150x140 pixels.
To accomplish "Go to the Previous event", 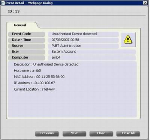I will (x=47, y=133).
